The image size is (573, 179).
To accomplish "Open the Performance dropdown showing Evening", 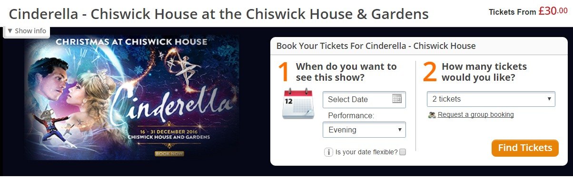I will coord(364,130).
